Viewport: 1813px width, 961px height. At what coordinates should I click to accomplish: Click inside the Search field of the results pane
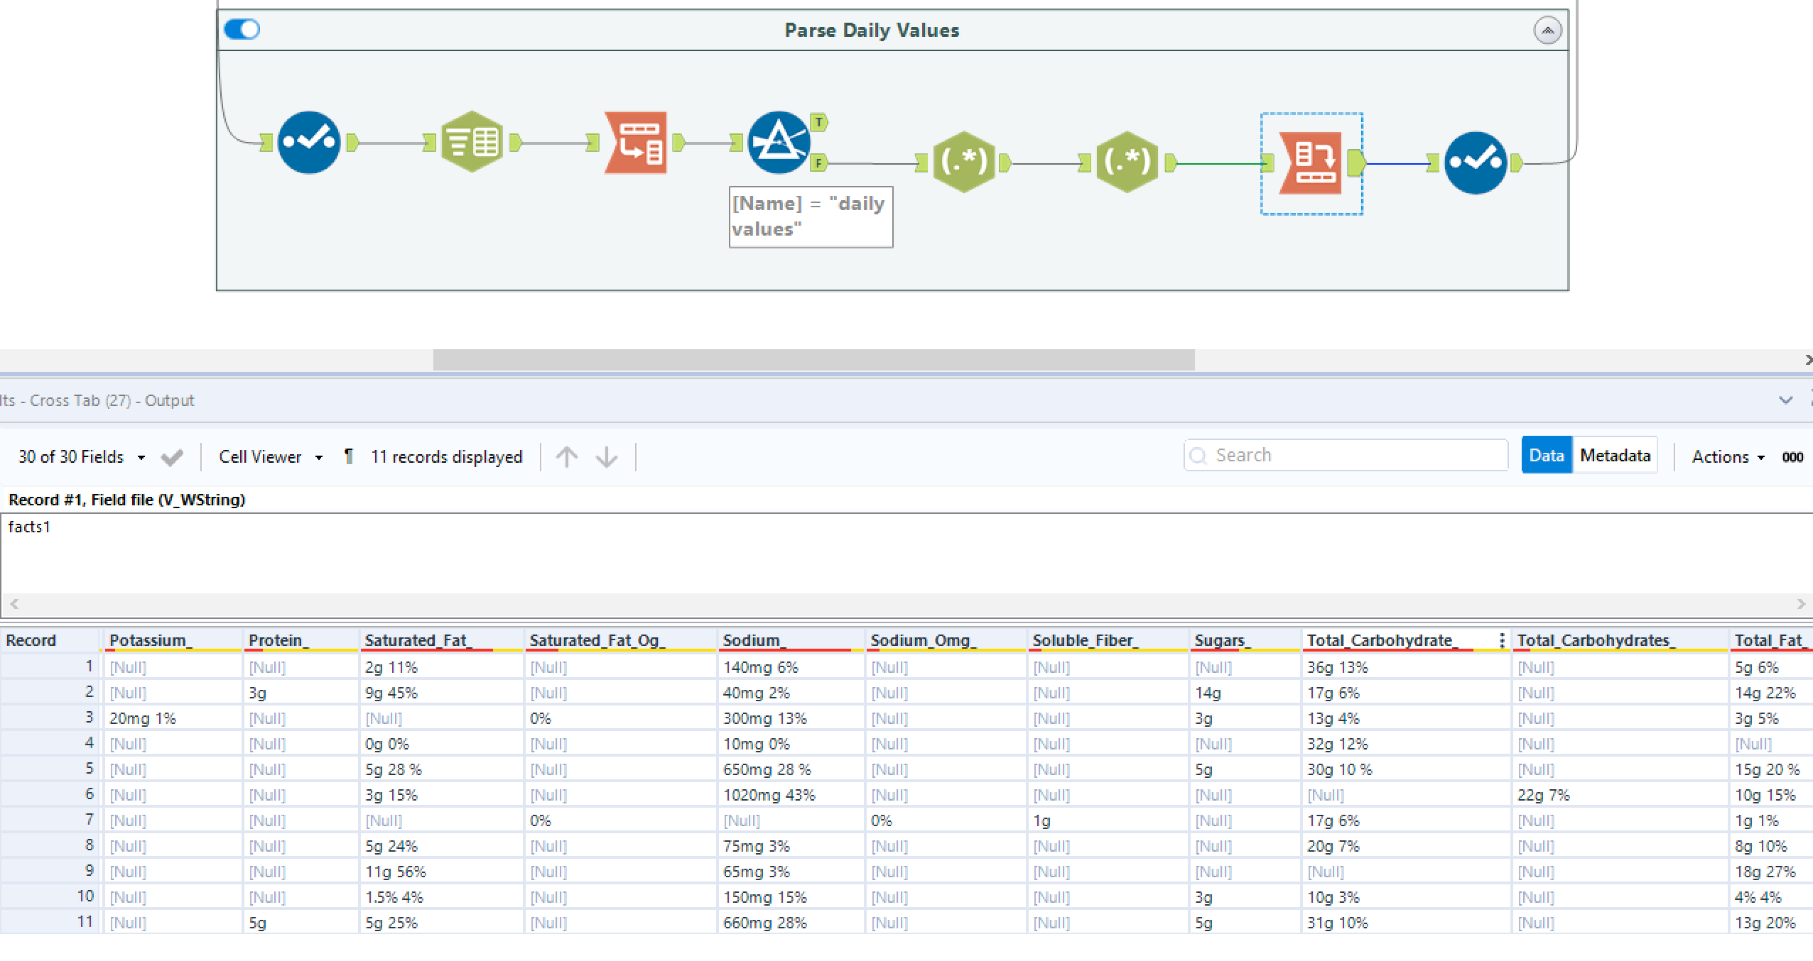(x=1343, y=455)
